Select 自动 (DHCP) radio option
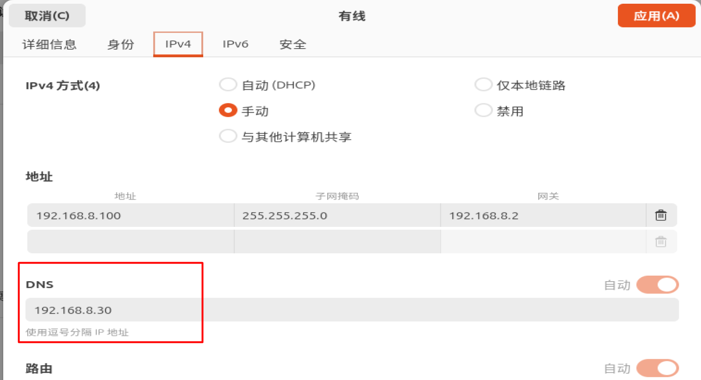Image resolution: width=701 pixels, height=380 pixels. tap(228, 85)
